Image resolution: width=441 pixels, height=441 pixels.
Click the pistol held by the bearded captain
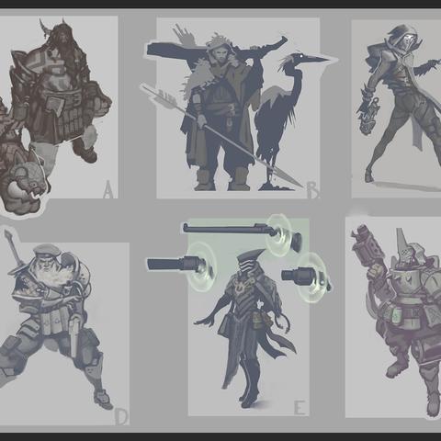click(x=74, y=337)
